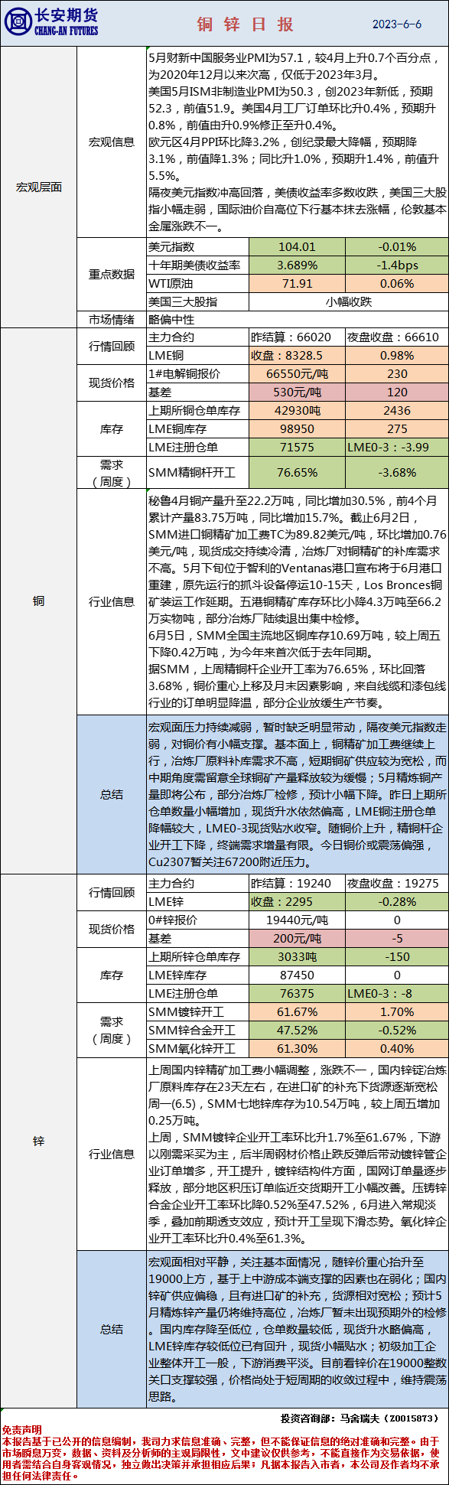Select the 锌 section side label
449x1485 pixels.
38,1141
